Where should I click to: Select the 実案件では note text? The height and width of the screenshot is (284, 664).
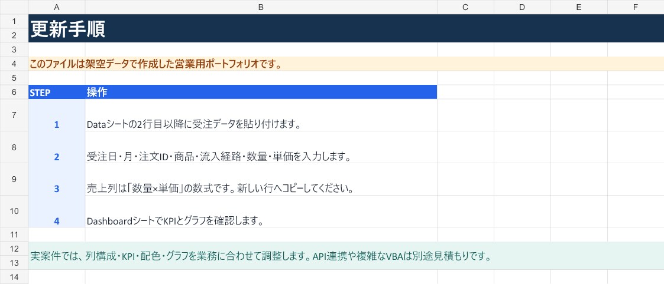point(261,256)
